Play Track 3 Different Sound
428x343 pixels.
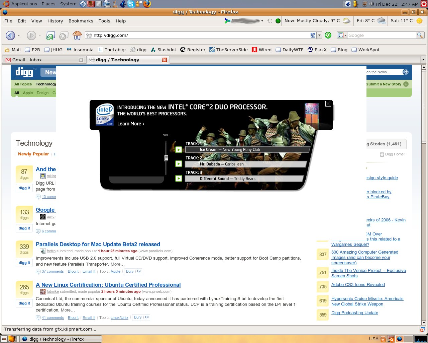pyautogui.click(x=179, y=179)
